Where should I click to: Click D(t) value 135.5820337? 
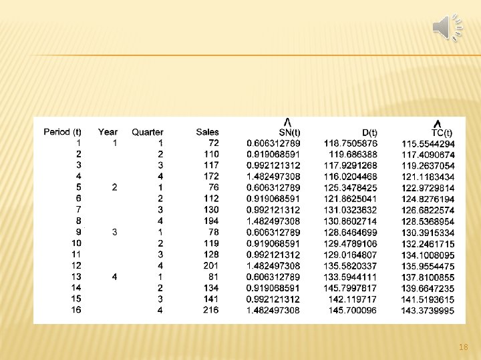(351, 266)
